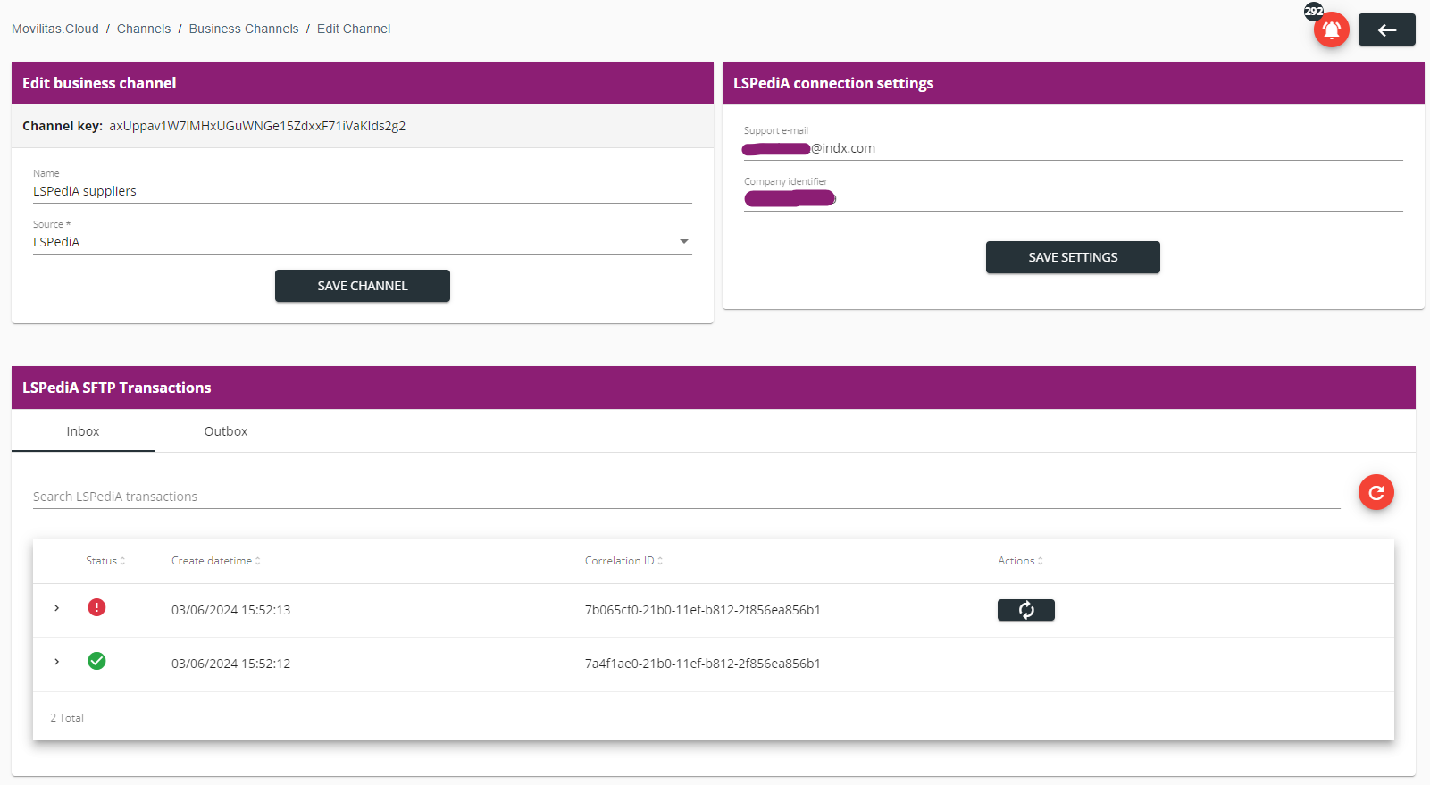Focus the Name field LSPediA suppliers
This screenshot has height=785, width=1430.
point(362,191)
